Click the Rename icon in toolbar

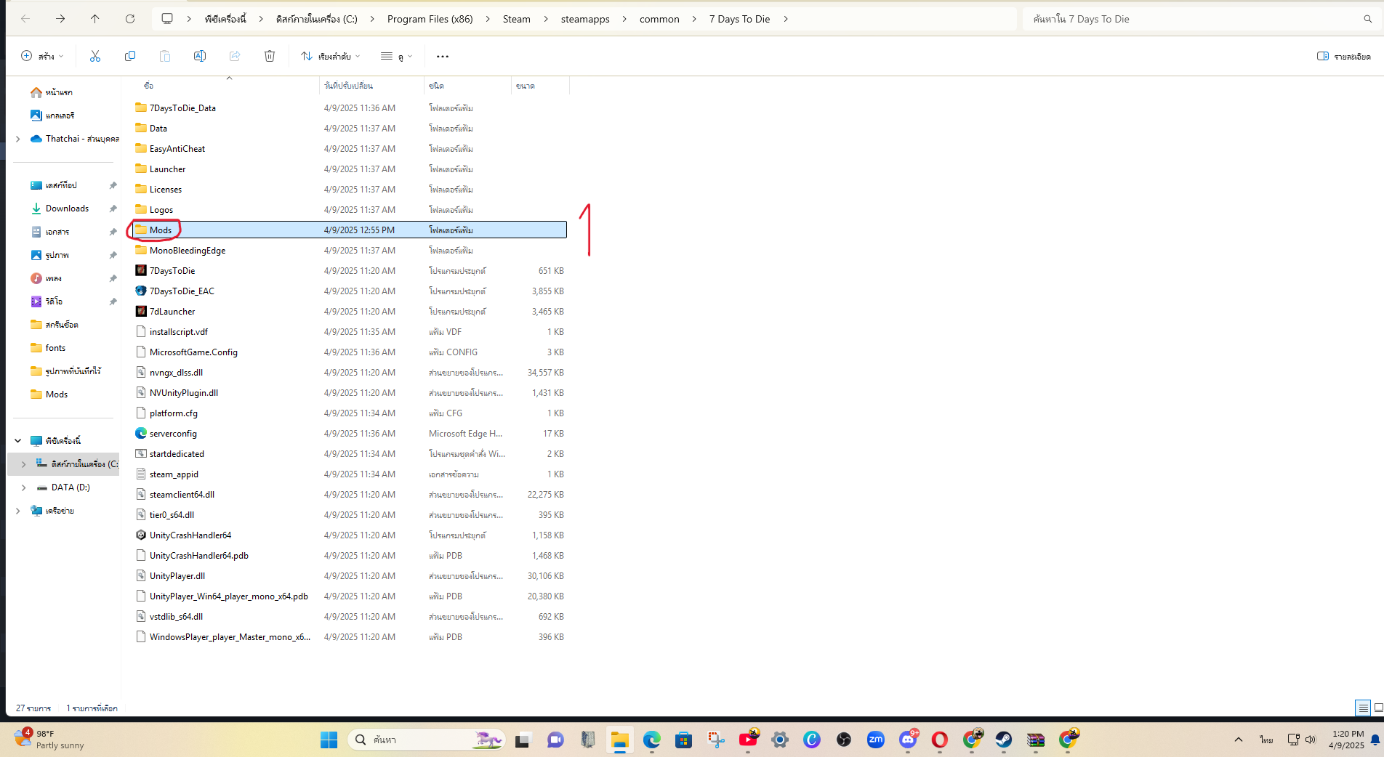click(x=200, y=56)
